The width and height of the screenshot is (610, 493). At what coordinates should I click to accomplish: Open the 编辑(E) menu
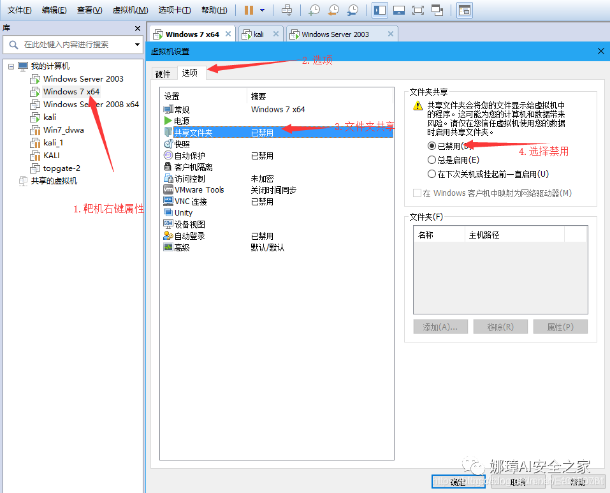[x=54, y=10]
